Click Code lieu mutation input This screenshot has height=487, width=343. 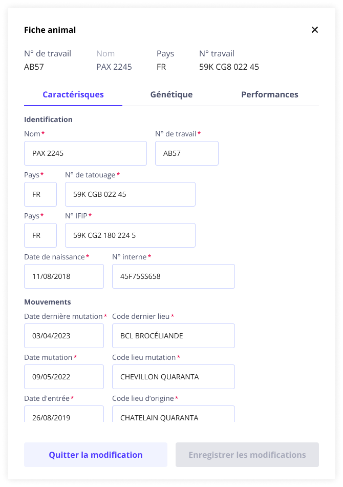click(x=174, y=377)
